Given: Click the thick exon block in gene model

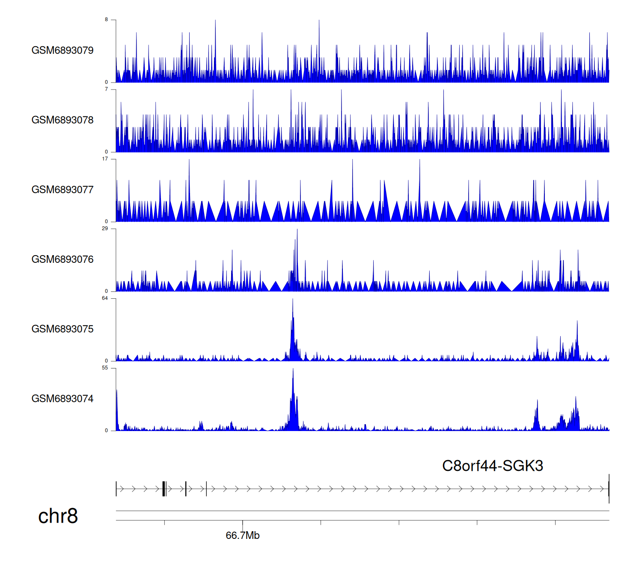Looking at the screenshot, I should pyautogui.click(x=163, y=489).
